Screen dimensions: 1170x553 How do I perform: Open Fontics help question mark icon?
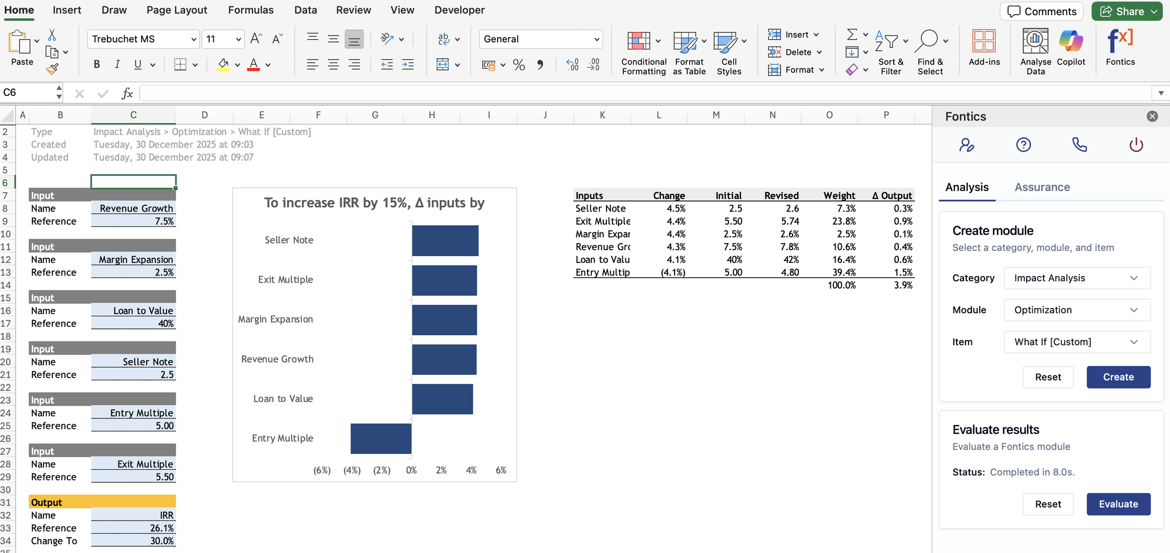(x=1023, y=145)
